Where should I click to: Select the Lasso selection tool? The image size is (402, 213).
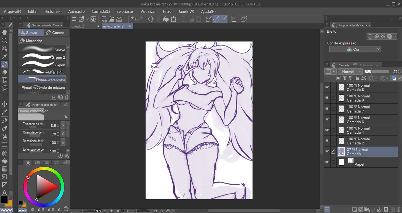5,88
